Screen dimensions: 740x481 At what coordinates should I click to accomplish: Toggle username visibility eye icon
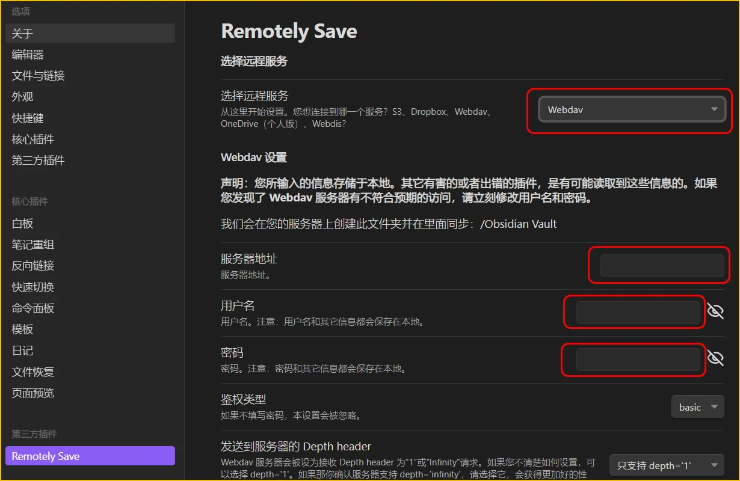[715, 311]
